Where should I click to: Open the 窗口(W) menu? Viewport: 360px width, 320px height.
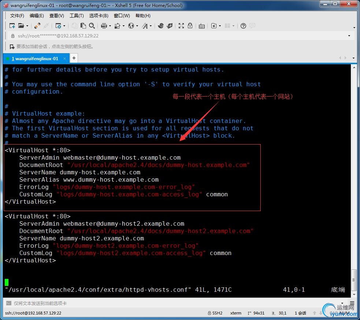(122, 16)
